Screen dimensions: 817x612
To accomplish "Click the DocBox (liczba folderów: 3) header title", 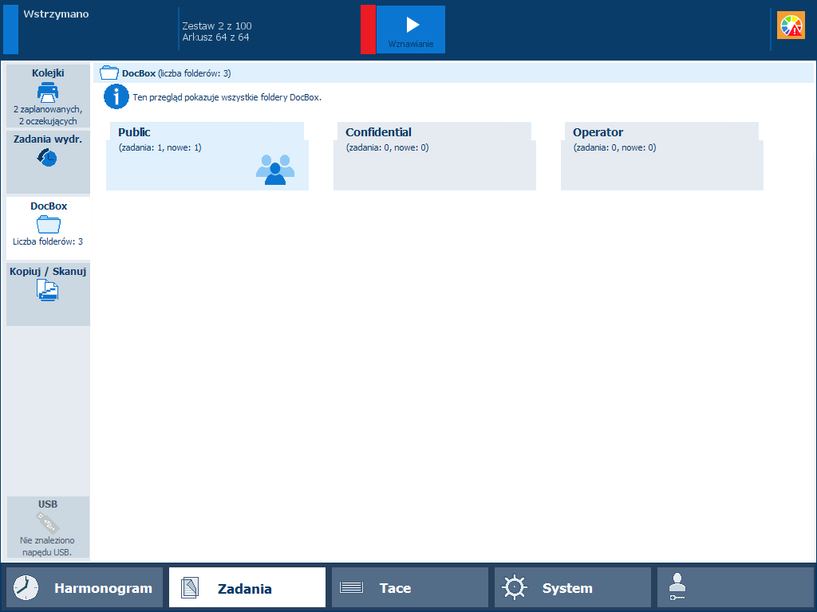I will 176,73.
